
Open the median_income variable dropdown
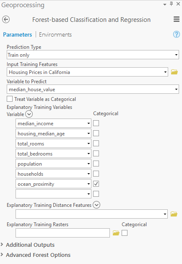point(53,123)
